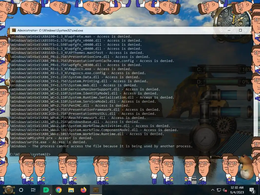260x195 pixels.
Task: Click the ReachFramework.dll output line
Action: (78, 118)
